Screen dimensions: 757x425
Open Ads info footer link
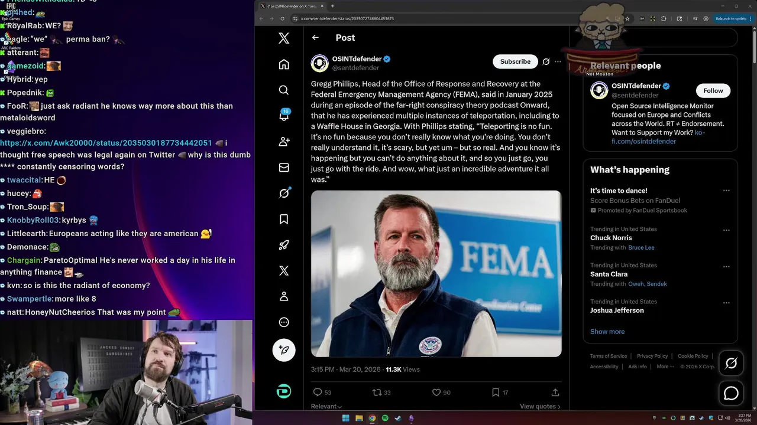pos(638,367)
